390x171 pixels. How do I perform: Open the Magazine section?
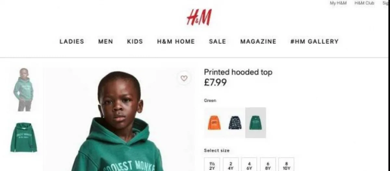pos(258,41)
